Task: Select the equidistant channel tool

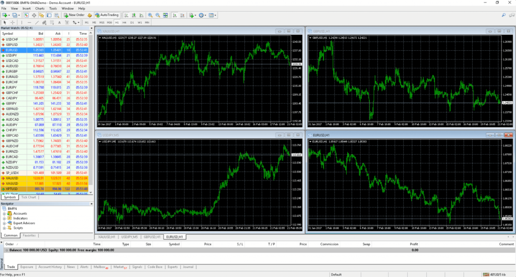Action: (x=44, y=23)
